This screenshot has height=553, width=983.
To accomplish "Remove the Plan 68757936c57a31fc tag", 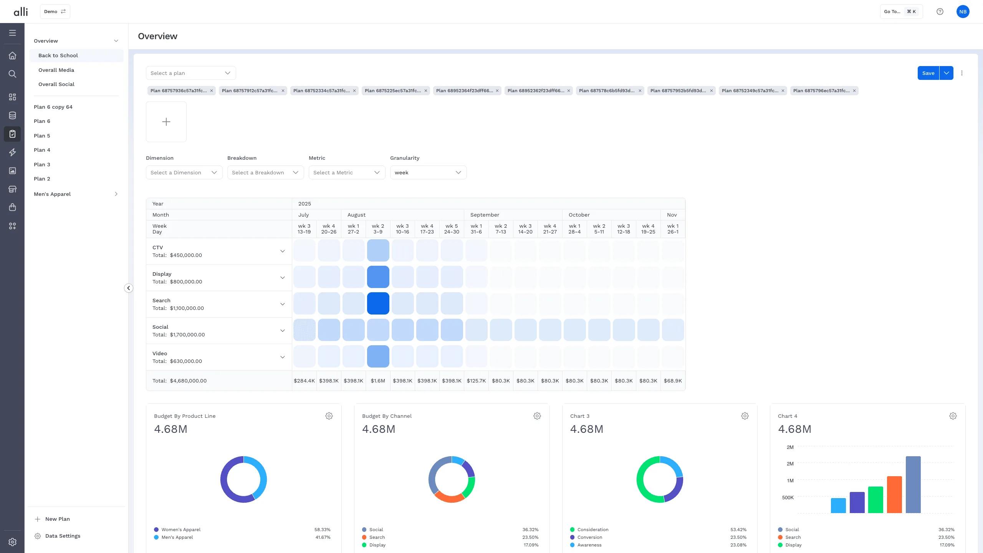I will pyautogui.click(x=212, y=91).
